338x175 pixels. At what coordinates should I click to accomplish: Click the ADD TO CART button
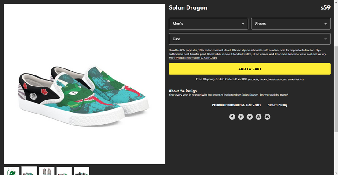pos(250,69)
